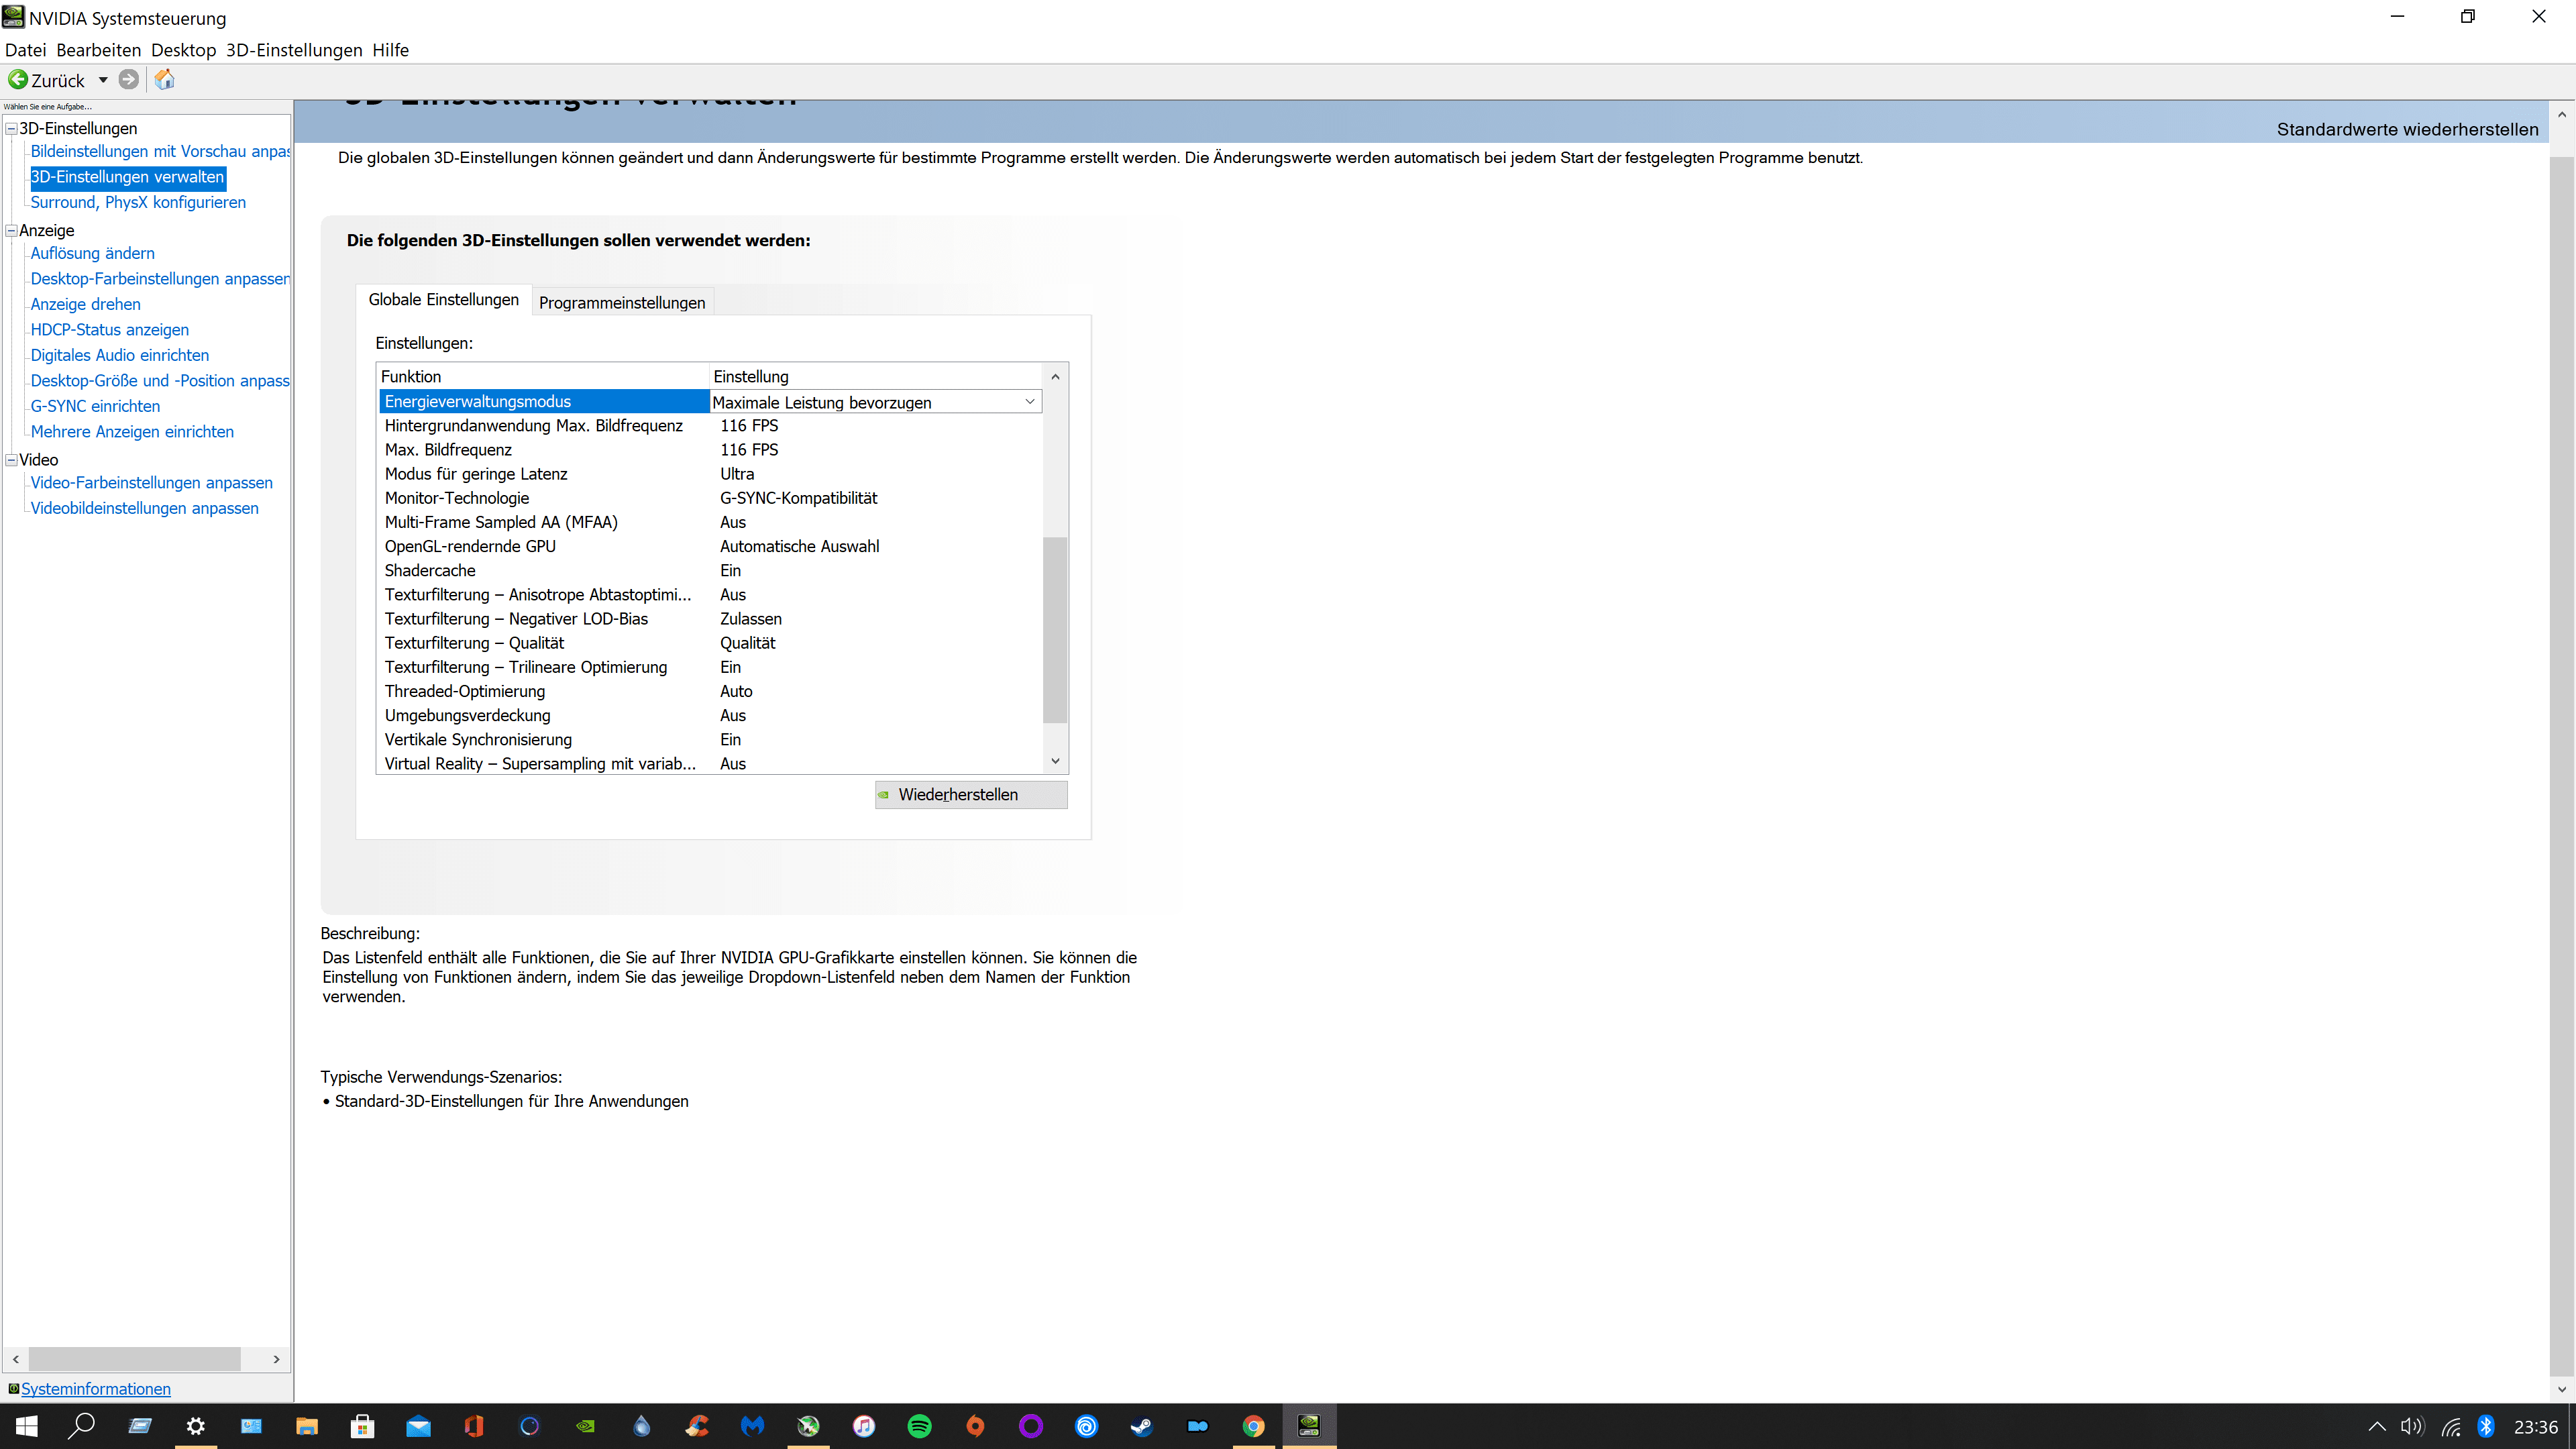Screen dimensions: 2576x1449
Task: Open Surround, PhysX konfigurieren
Action: [138, 203]
